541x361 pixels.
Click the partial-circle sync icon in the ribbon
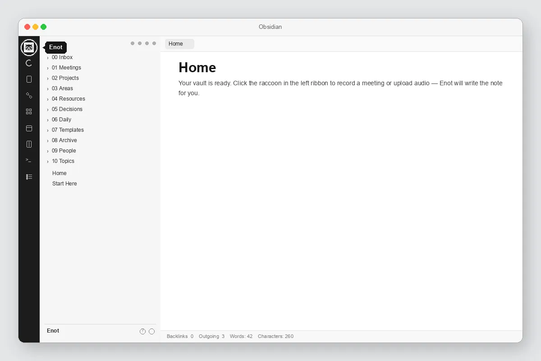click(29, 63)
